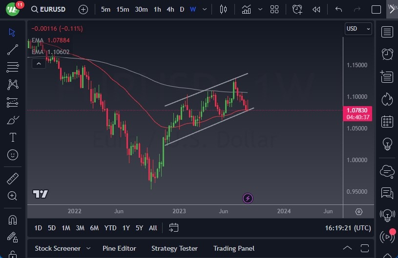Screen dimensions: 398x258
Task: Open the Pine Editor tab
Action: click(x=120, y=248)
